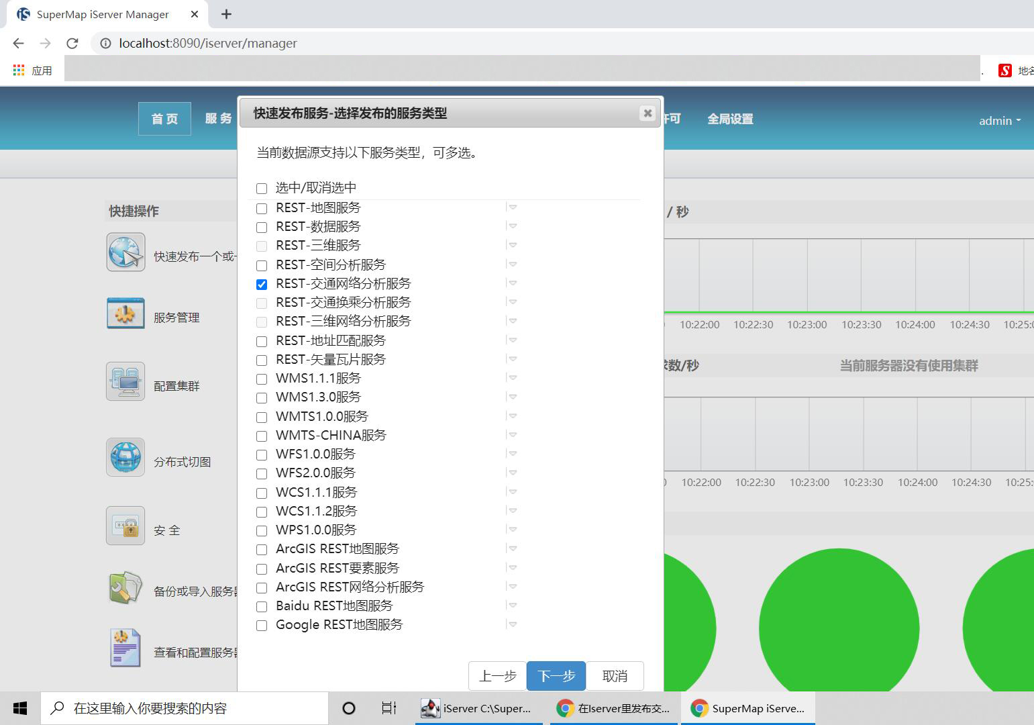The image size is (1034, 725).
Task: Open 全局设置 navigation tab
Action: [730, 119]
